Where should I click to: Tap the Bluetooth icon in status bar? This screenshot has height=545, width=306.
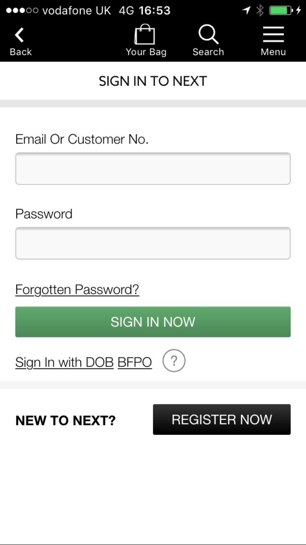(260, 11)
